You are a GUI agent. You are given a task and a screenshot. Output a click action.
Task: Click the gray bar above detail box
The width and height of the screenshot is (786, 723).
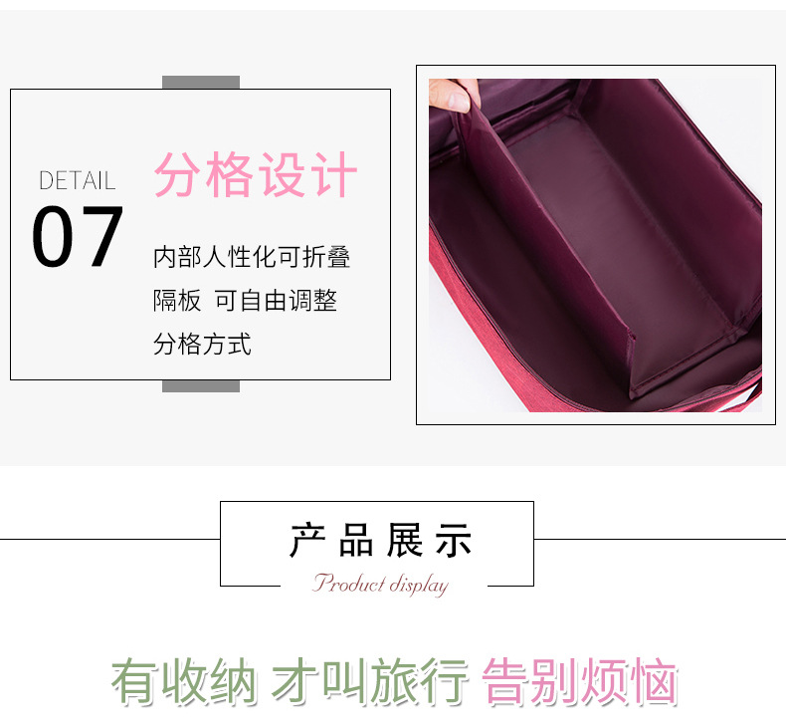(x=201, y=83)
